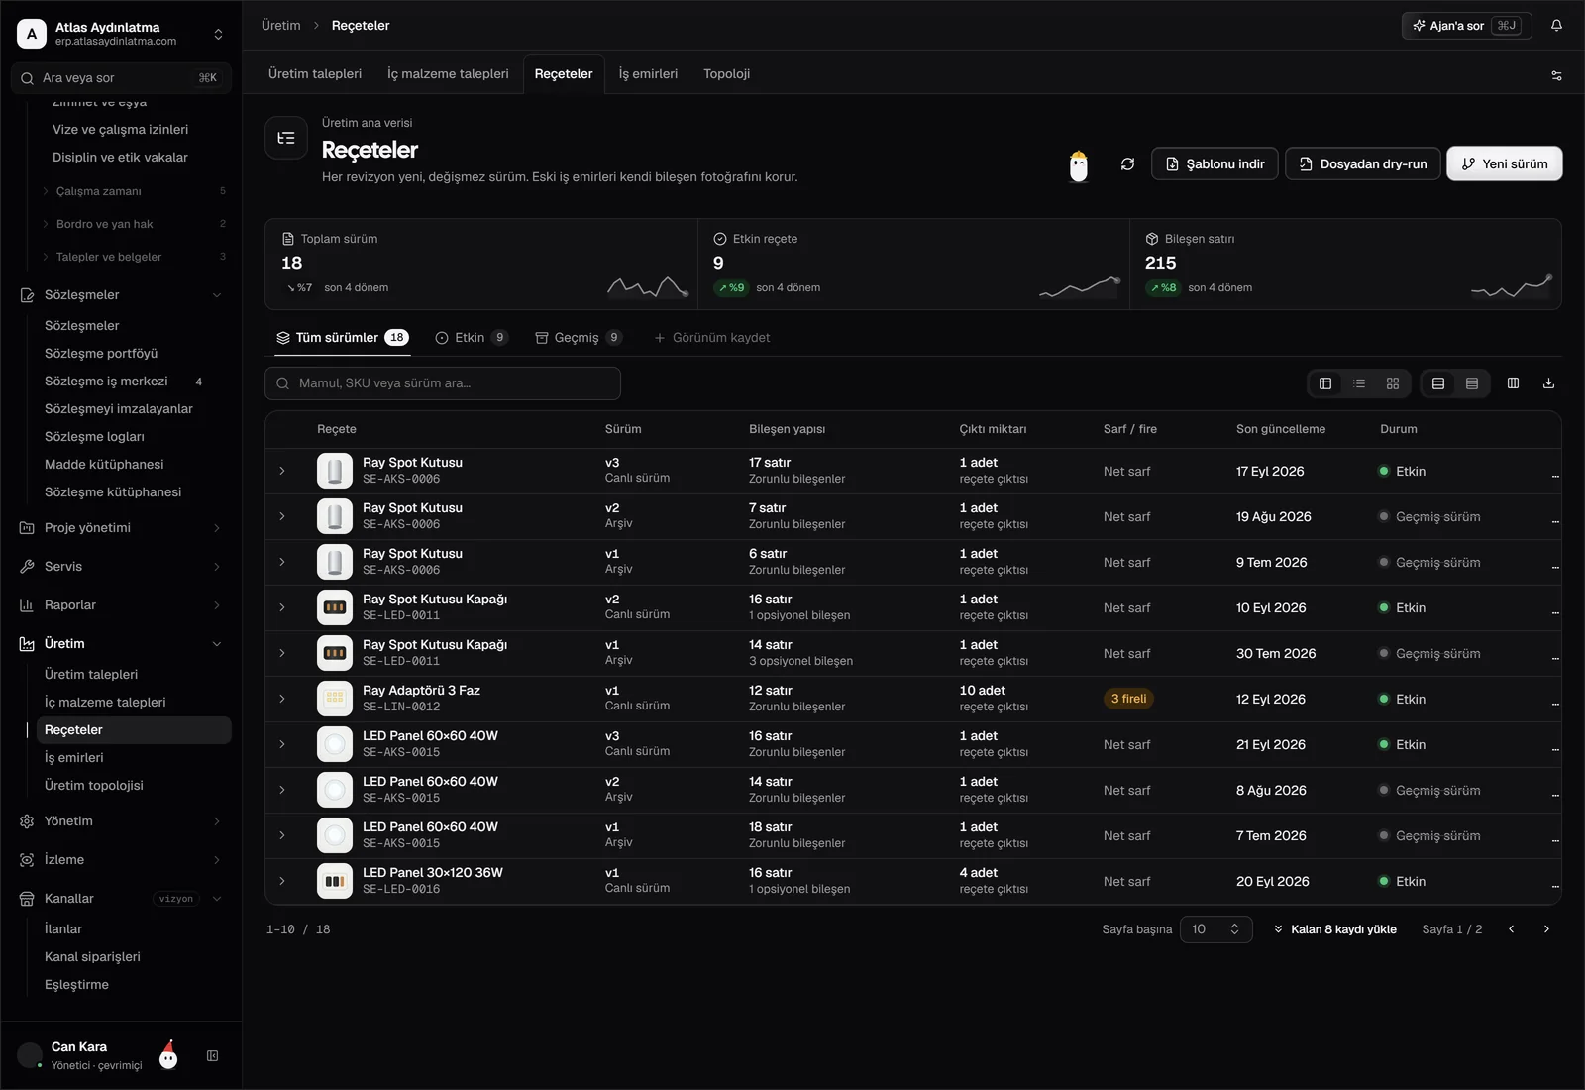Open Ajan'a sor assistant button

point(1466,26)
